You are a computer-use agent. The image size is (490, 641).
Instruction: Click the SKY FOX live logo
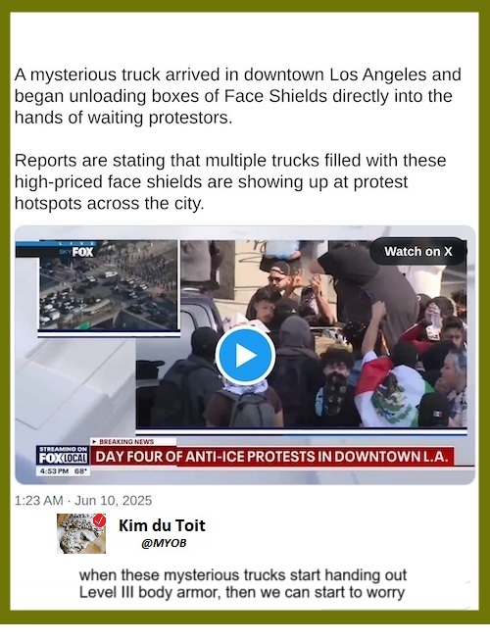pyautogui.click(x=76, y=250)
